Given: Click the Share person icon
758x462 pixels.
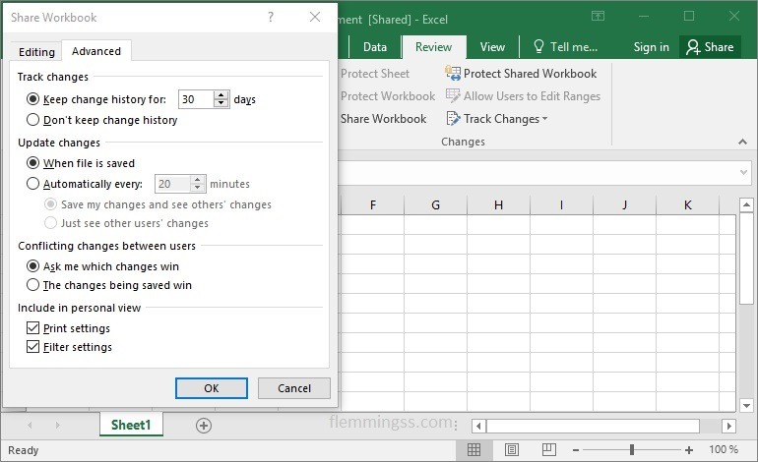Looking at the screenshot, I should point(693,47).
